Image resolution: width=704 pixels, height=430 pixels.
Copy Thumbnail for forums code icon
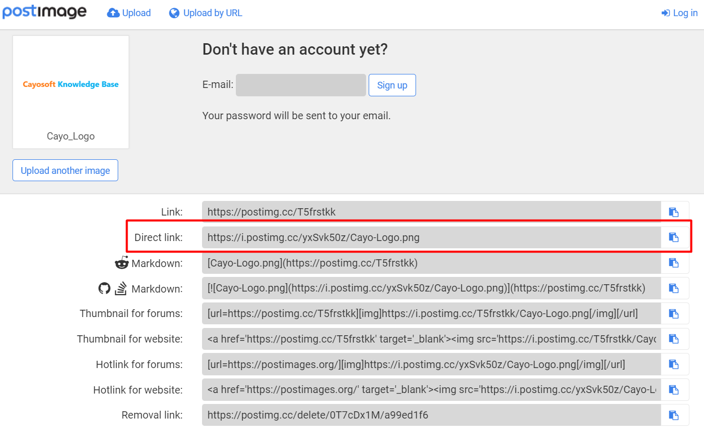[675, 313]
